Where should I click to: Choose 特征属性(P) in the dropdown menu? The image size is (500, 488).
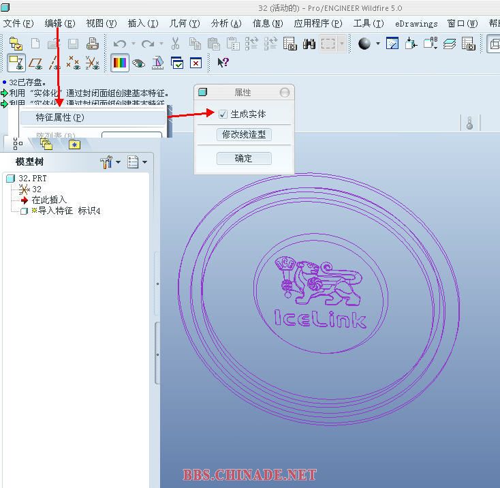point(93,118)
